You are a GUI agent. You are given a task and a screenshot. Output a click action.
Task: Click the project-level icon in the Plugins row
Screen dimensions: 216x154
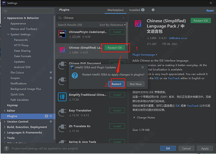51,116
